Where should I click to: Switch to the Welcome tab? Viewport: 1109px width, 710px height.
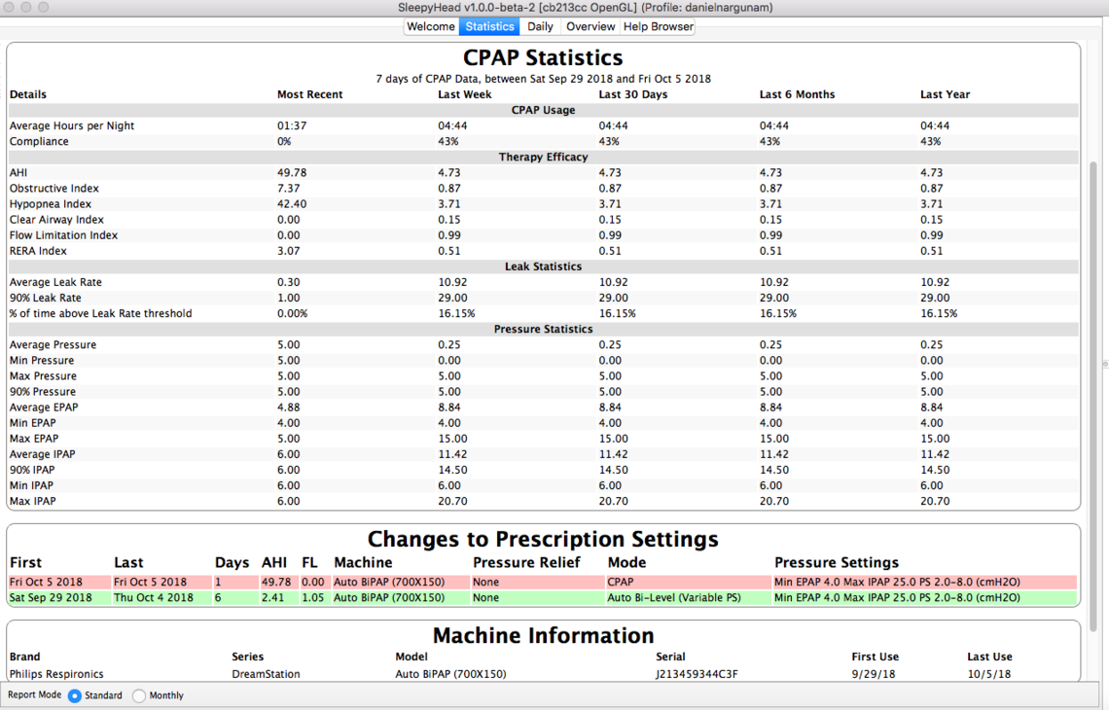pos(430,26)
